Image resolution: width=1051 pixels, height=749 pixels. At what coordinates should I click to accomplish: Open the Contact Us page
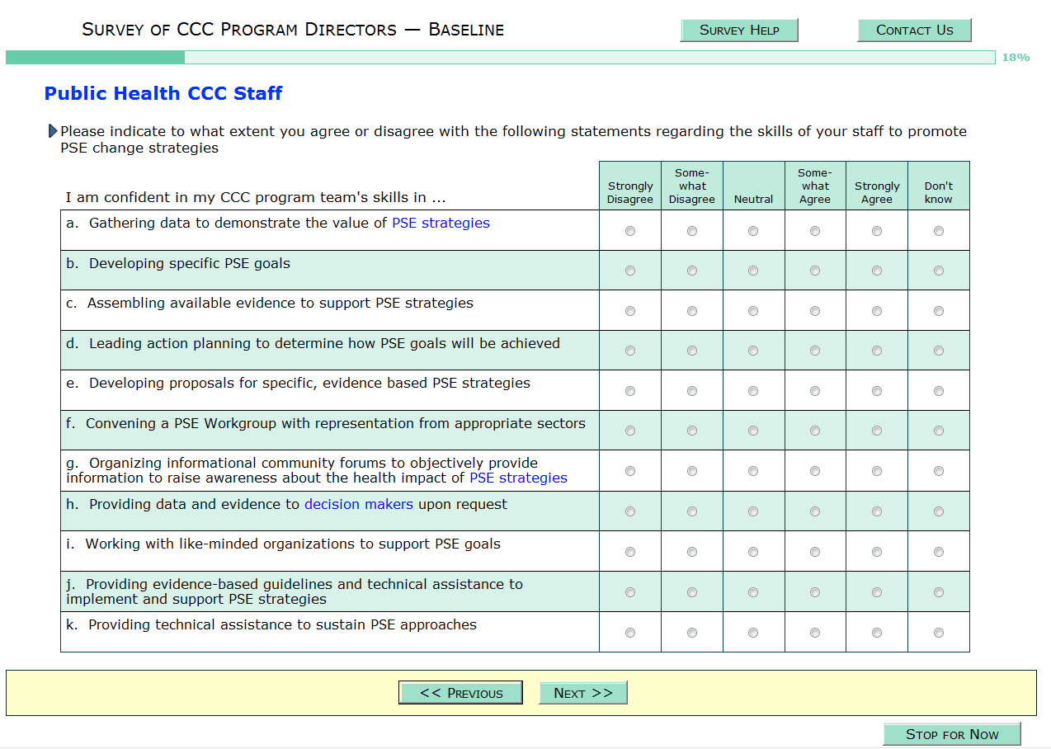pos(914,31)
